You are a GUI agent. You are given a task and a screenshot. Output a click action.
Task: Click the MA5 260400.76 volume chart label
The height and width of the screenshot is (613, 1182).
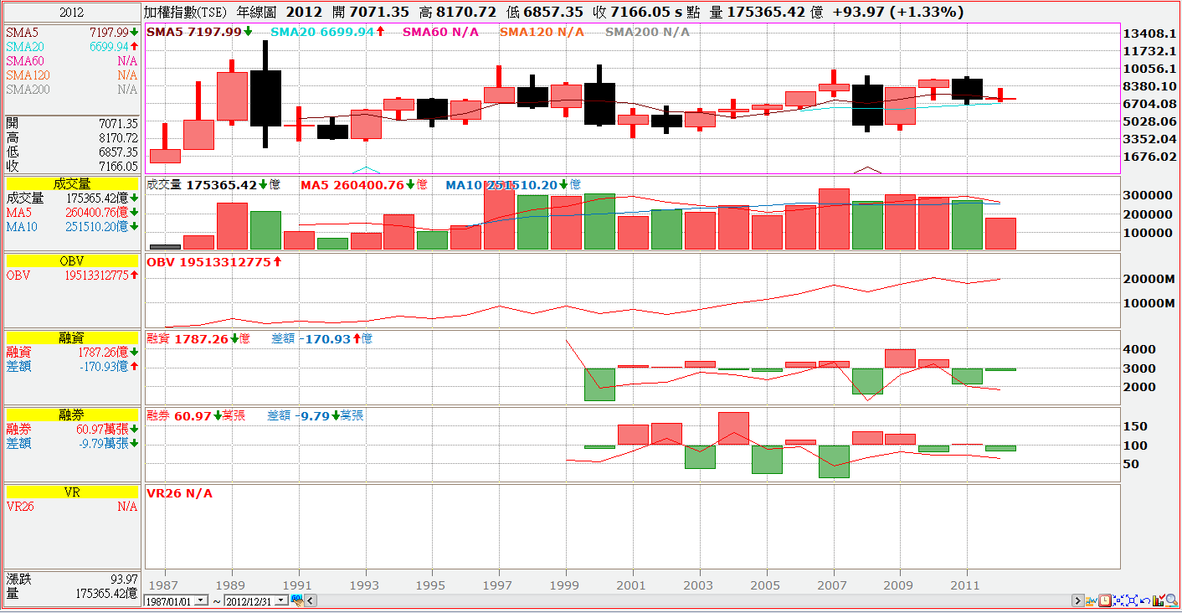coord(364,184)
